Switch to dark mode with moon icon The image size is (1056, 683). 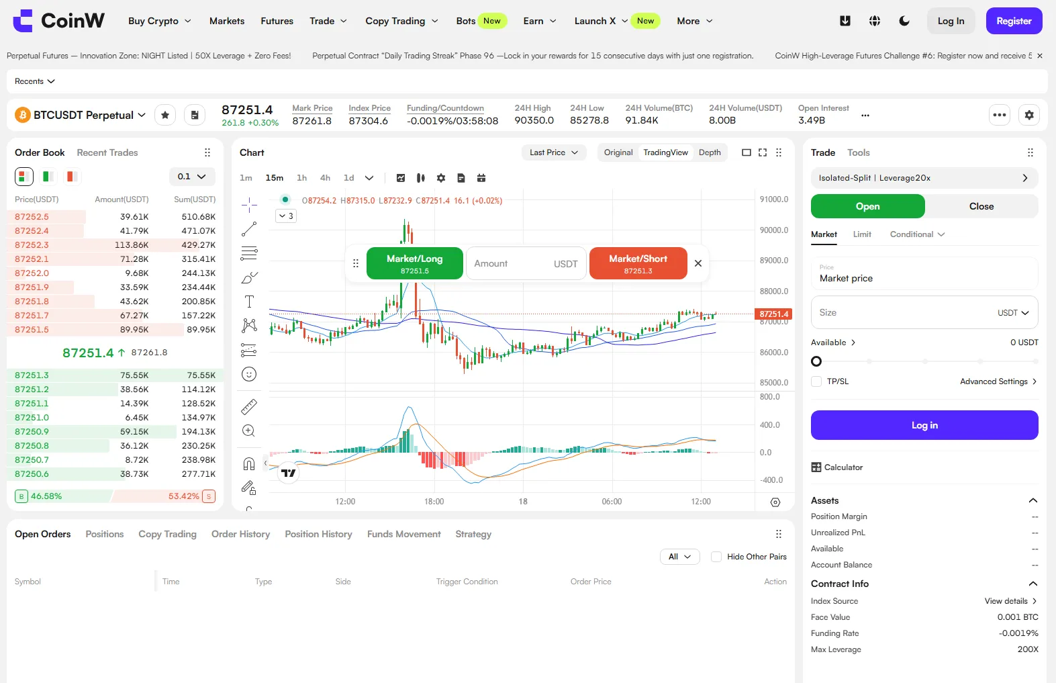coord(904,21)
